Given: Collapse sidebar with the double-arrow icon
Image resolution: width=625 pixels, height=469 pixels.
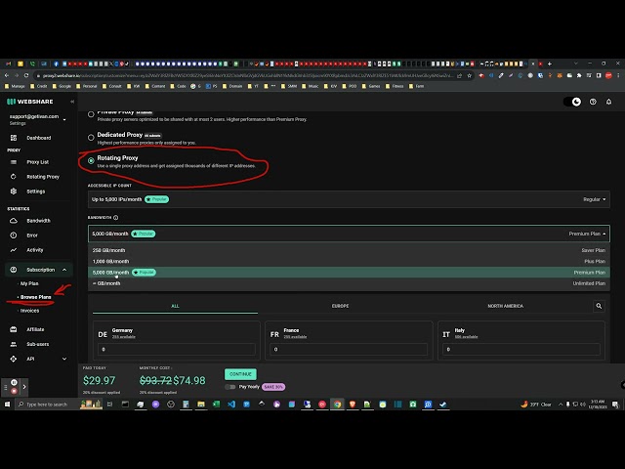Looking at the screenshot, I should pos(72,102).
